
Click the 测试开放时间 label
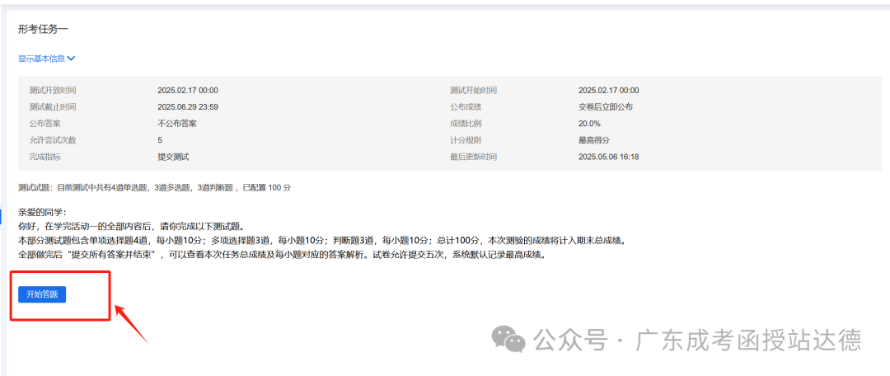pos(53,90)
